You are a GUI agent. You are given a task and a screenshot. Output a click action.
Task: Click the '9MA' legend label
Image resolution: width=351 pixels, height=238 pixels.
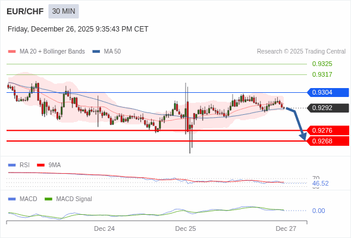[55, 165]
